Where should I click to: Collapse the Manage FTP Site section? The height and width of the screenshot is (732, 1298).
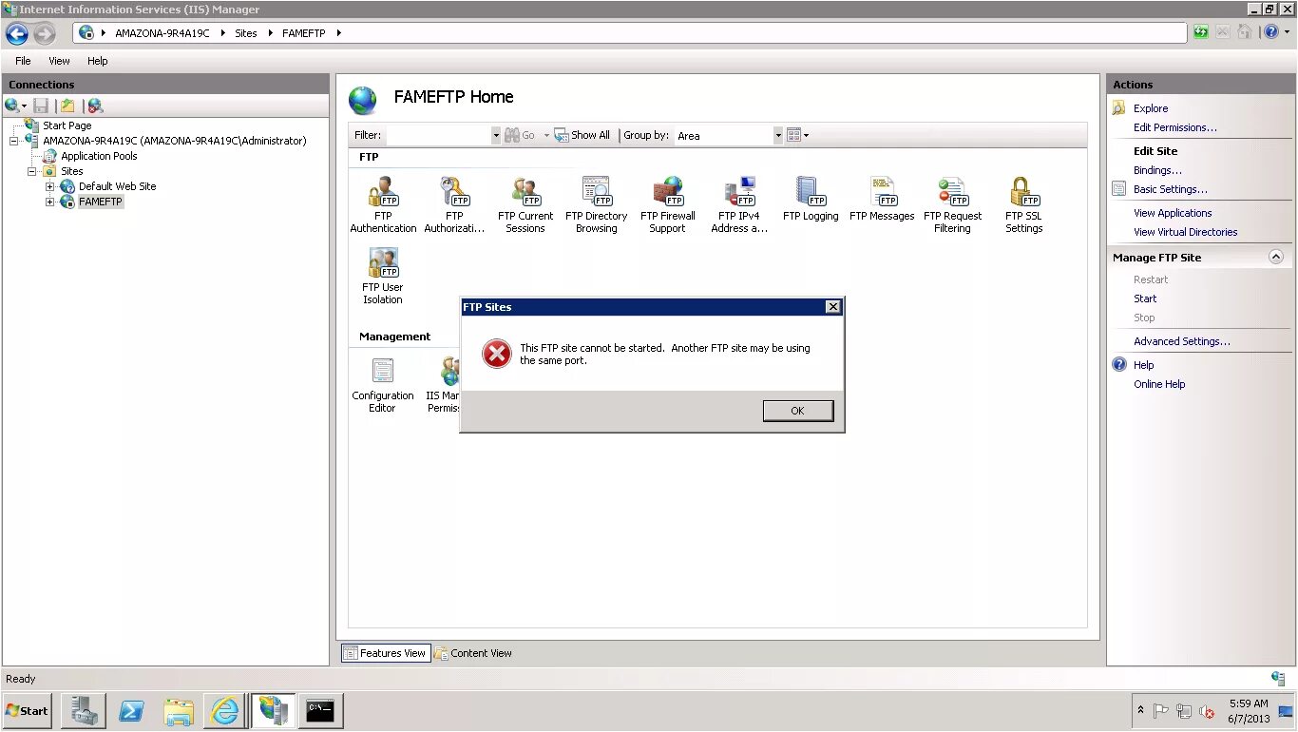1276,257
